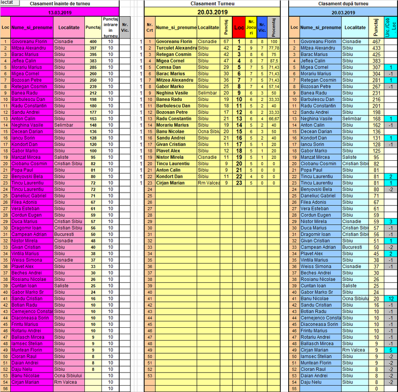This screenshot has height=392, width=398.
Task: Click 'Comsa Dan' in the tournament table
Action: point(176,67)
